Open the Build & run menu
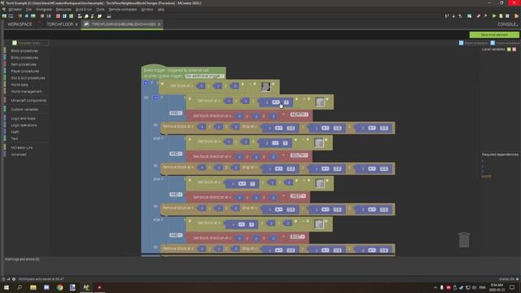This screenshot has width=521, height=293. (x=83, y=9)
